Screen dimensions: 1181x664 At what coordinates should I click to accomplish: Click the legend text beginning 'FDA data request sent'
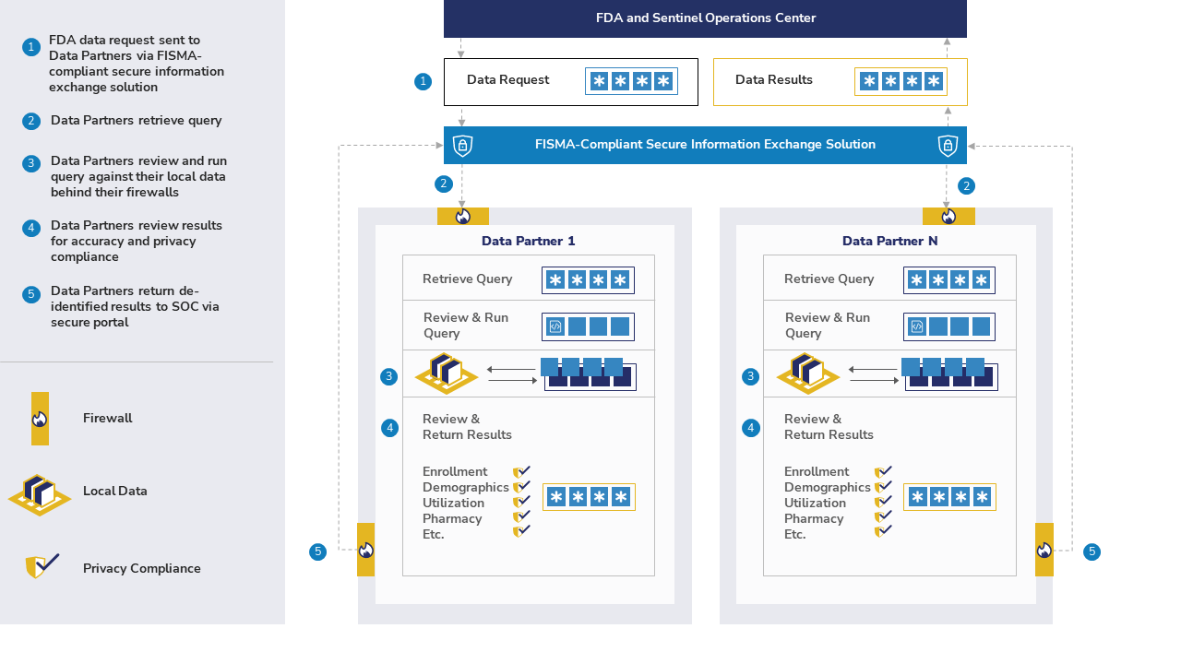click(x=137, y=64)
